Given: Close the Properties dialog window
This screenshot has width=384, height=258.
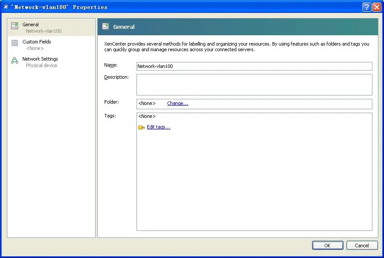Looking at the screenshot, I should 377,7.
